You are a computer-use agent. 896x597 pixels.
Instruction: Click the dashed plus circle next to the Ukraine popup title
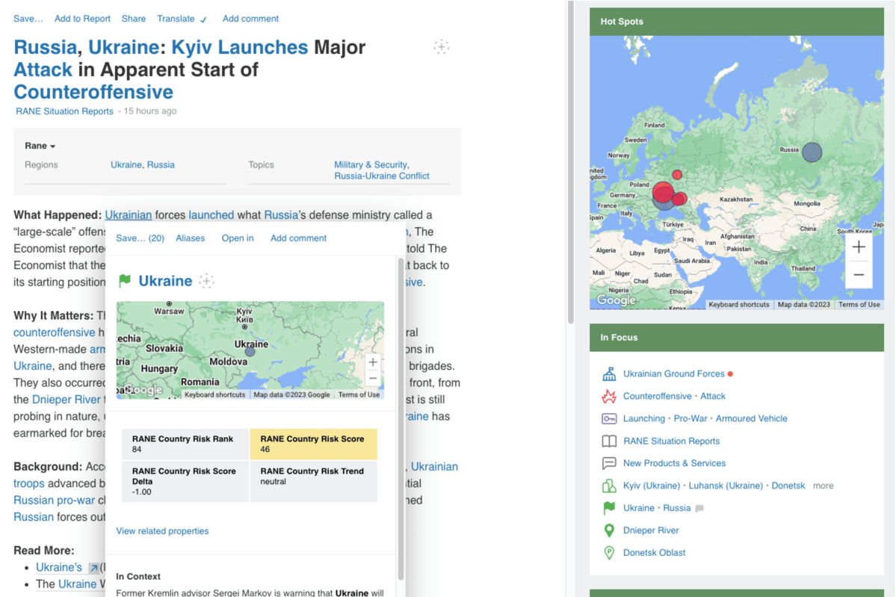pos(206,280)
